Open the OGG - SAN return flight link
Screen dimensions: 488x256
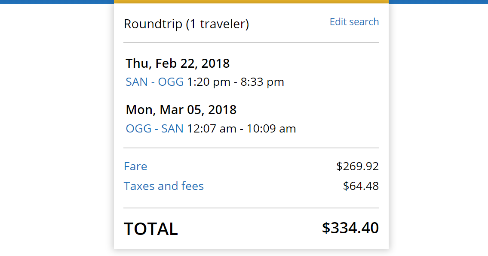154,129
